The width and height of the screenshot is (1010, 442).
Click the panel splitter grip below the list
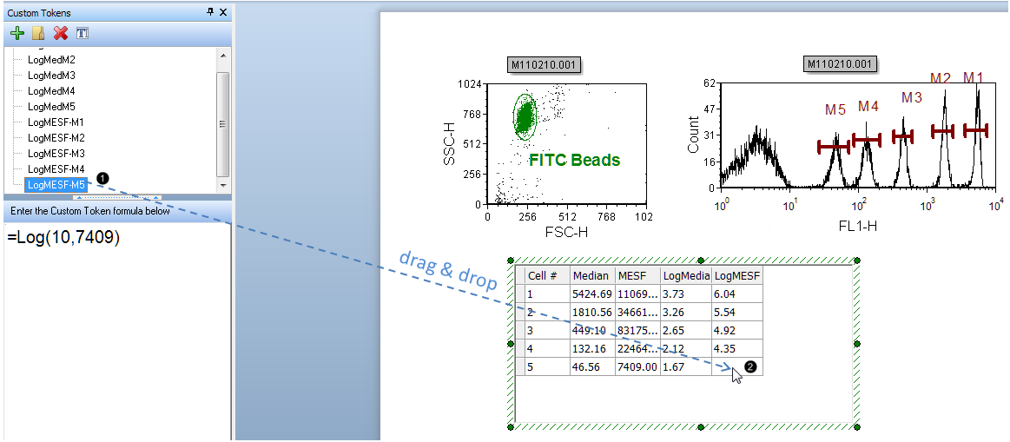tap(116, 198)
